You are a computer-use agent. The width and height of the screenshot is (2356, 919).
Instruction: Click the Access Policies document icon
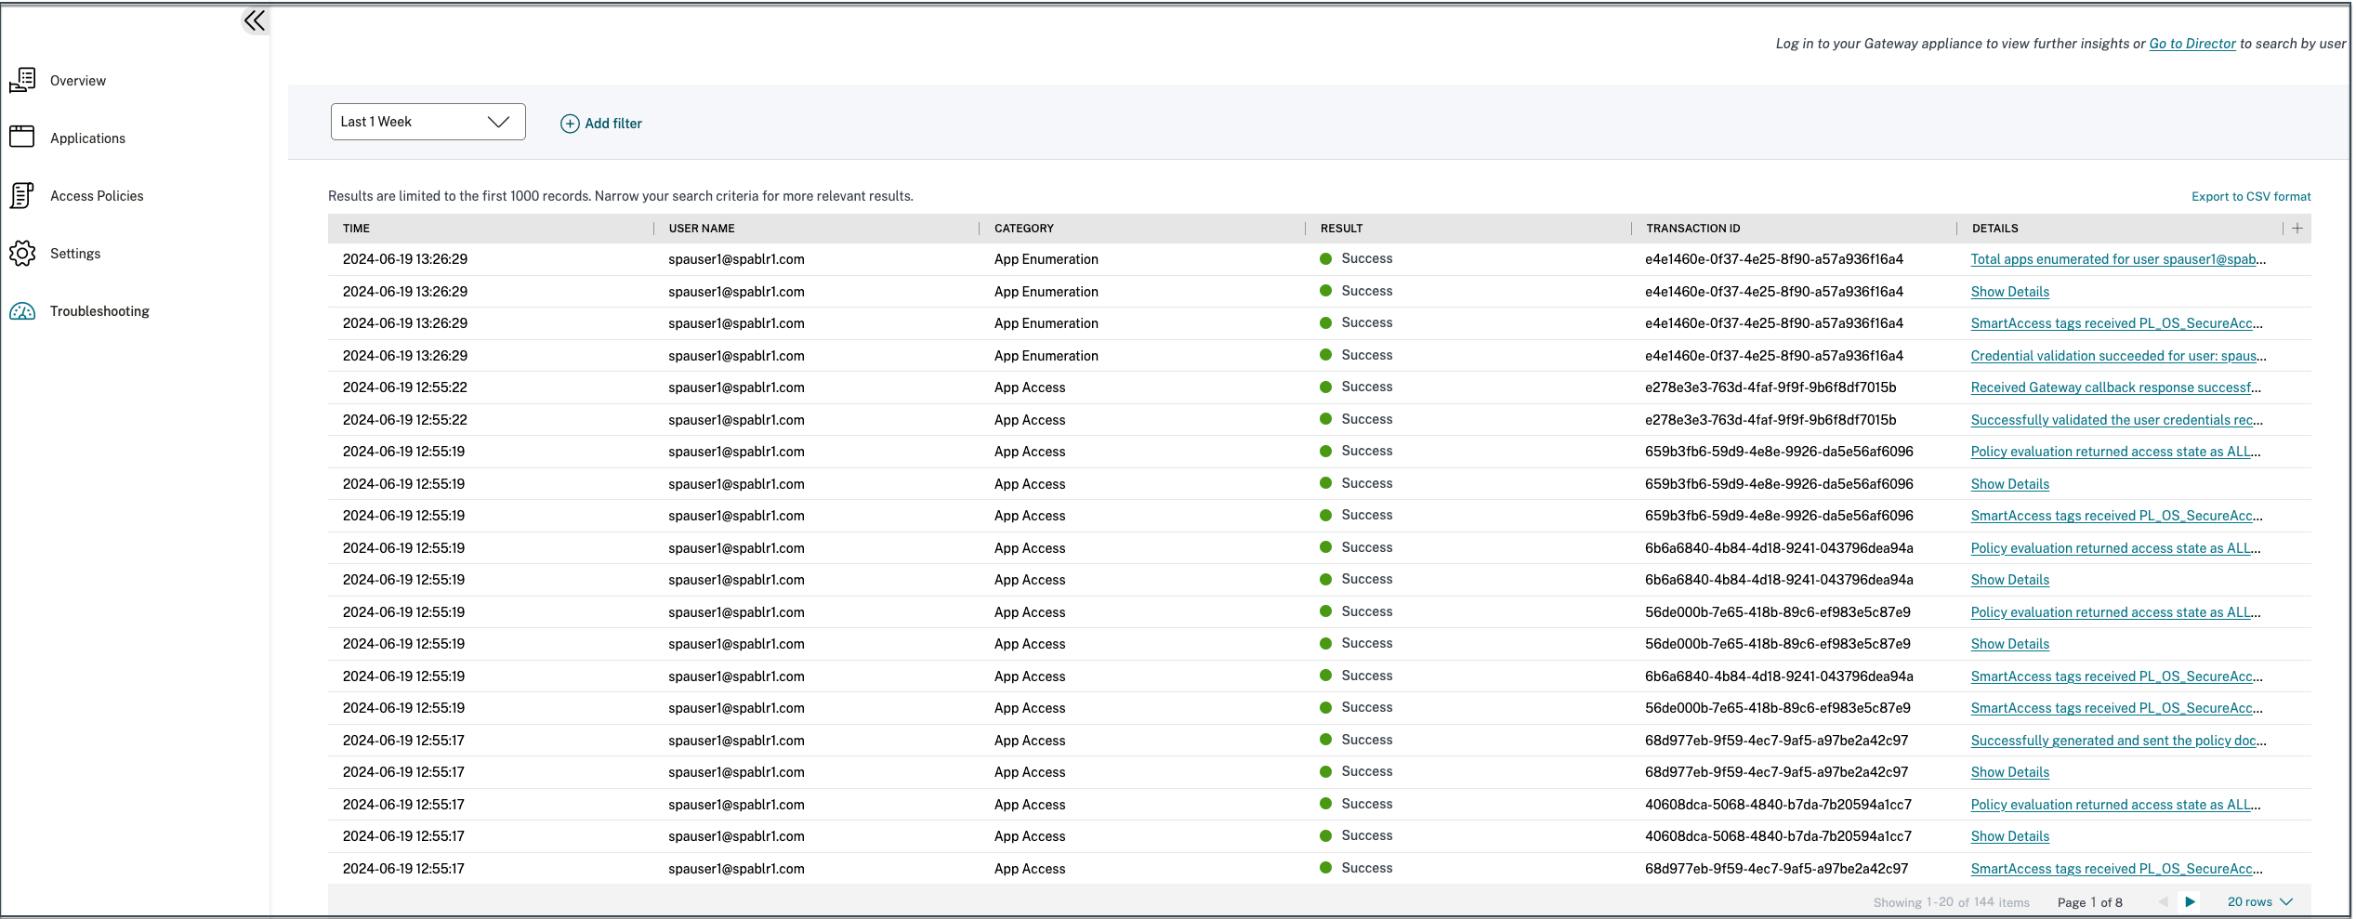[x=22, y=196]
